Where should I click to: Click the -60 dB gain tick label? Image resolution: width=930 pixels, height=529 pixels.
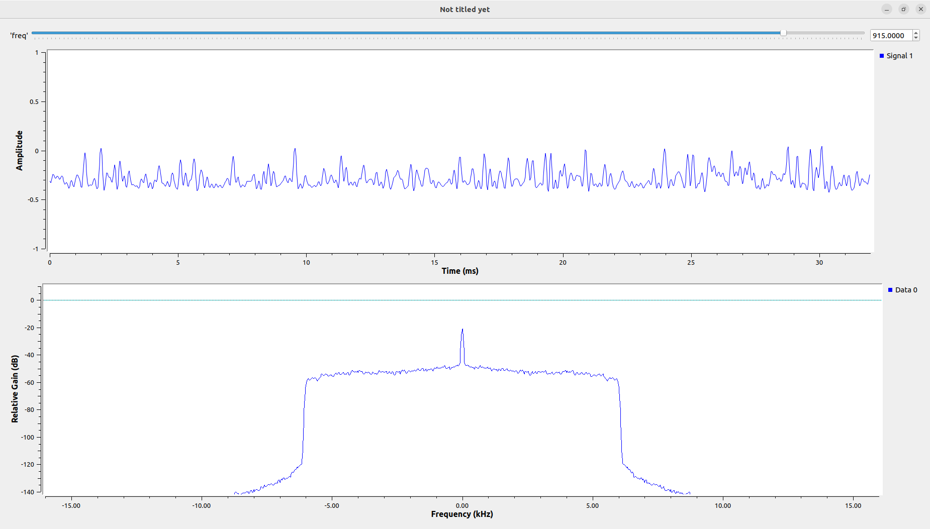(30, 382)
